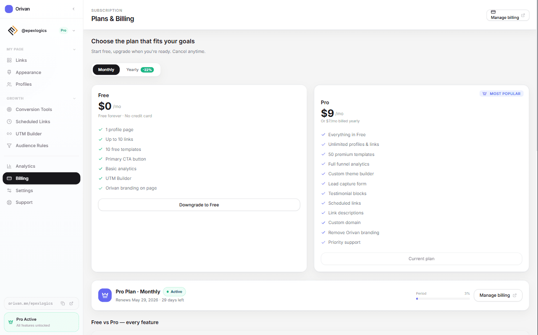Click the Links grid icon
Viewport: 538px width, 335px height.
click(9, 61)
